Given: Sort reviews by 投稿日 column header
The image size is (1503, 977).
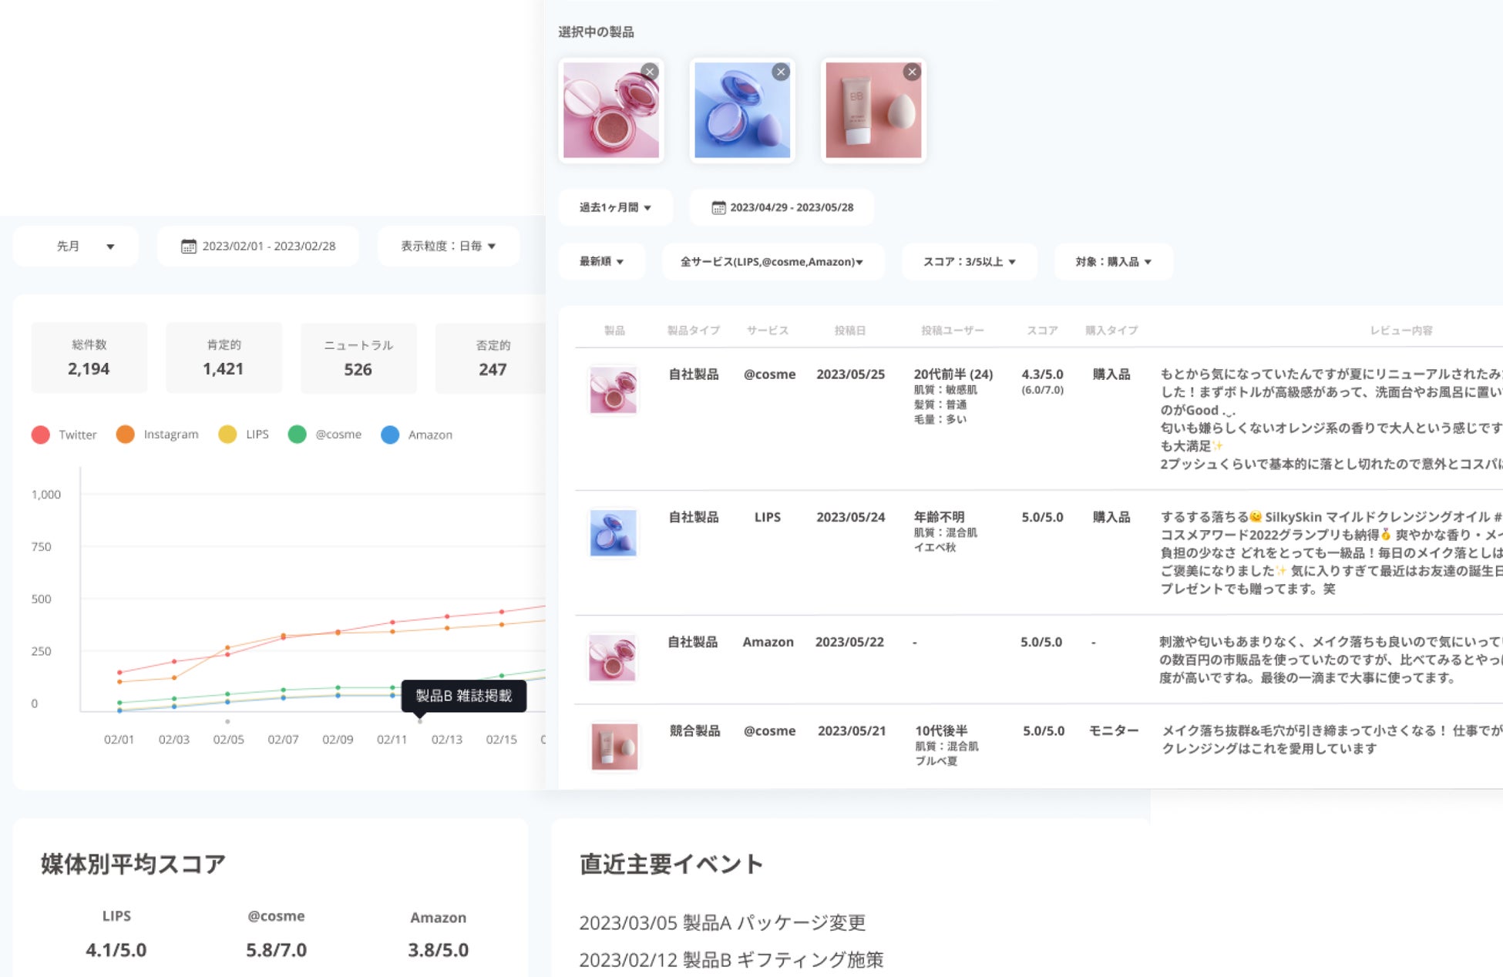Looking at the screenshot, I should tap(849, 331).
